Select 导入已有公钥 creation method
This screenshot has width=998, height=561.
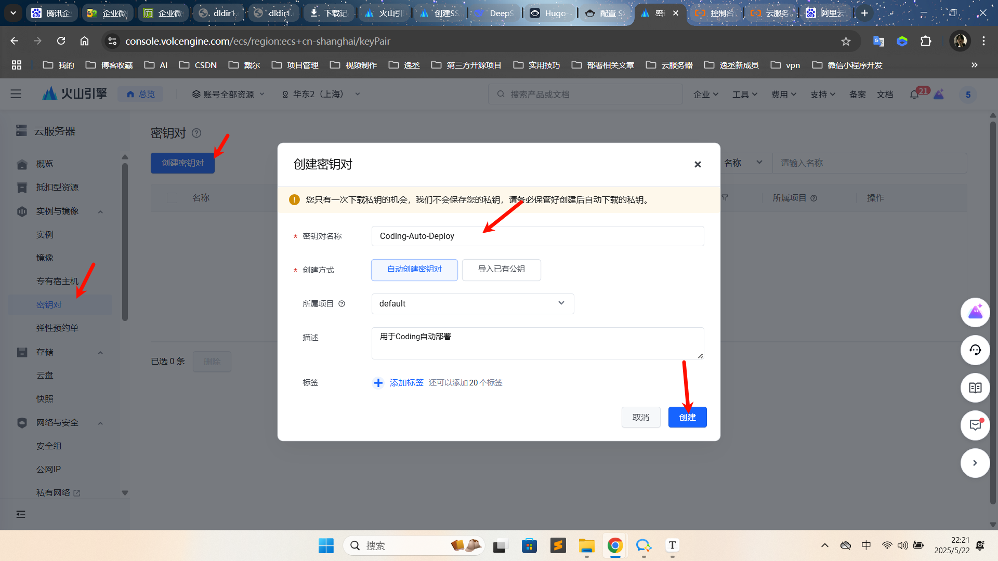[x=501, y=270]
